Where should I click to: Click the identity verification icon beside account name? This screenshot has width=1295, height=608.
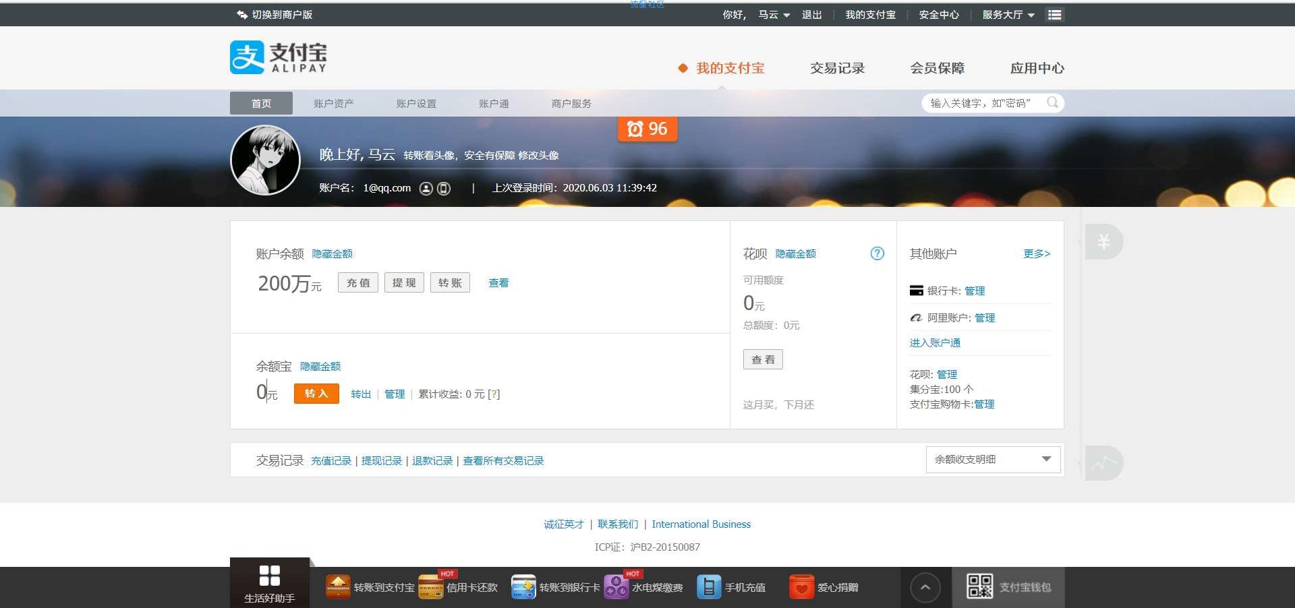(x=426, y=189)
